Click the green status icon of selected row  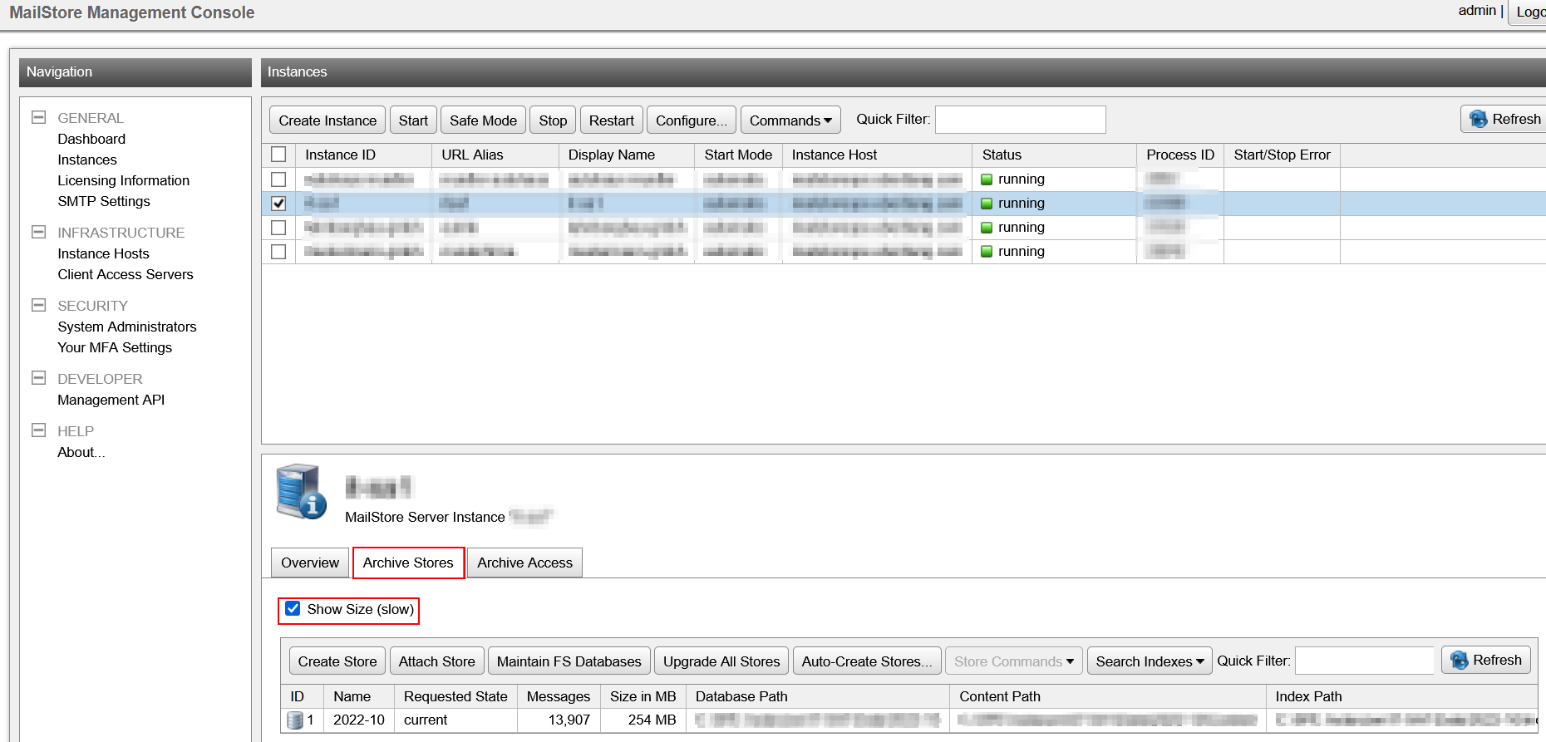coord(987,204)
